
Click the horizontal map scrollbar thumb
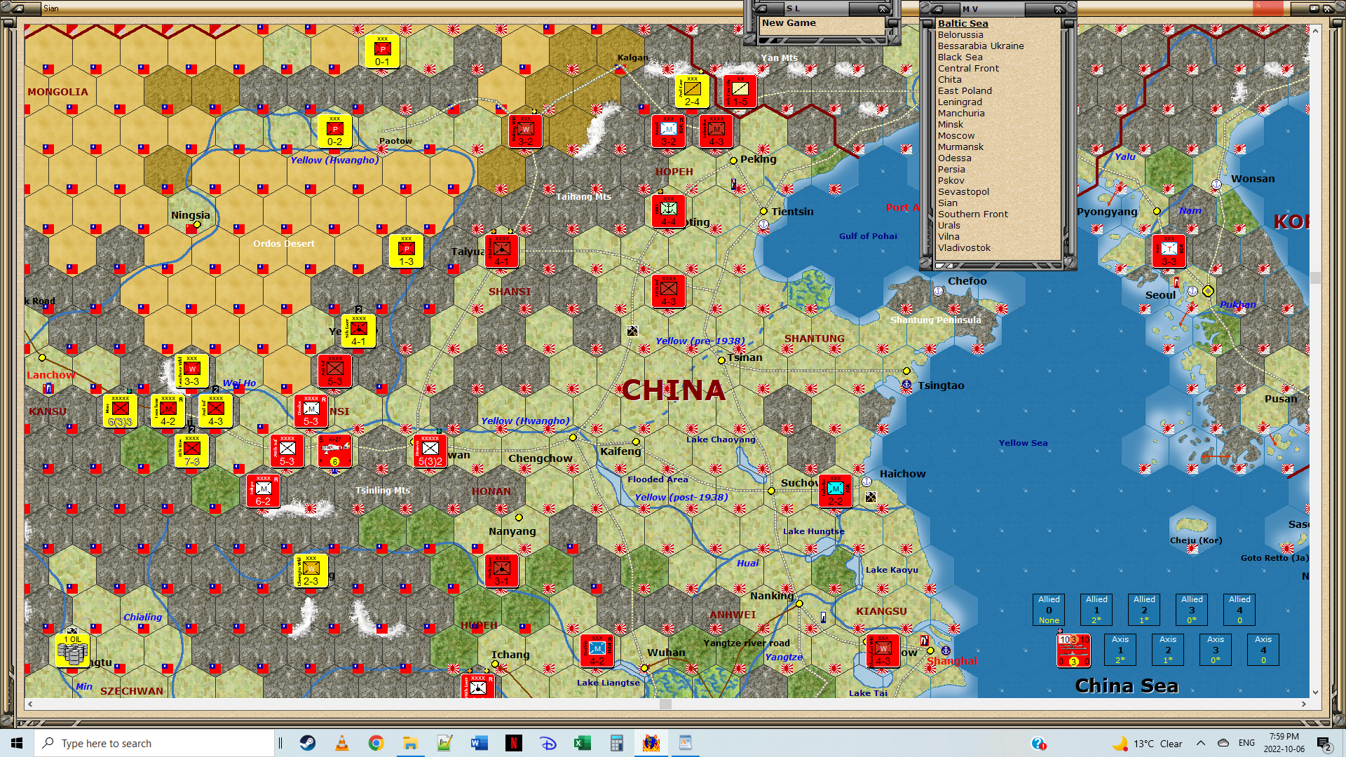tap(665, 704)
